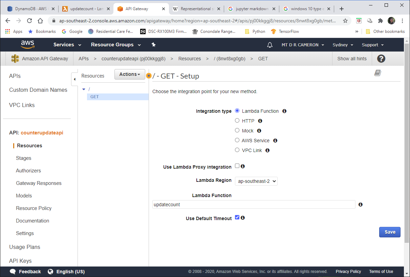Show info icon next to AWS Service
The height and width of the screenshot is (277, 410).
(x=275, y=141)
